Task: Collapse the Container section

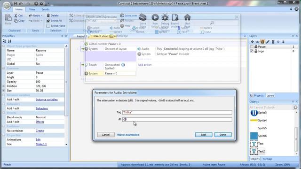Action: (4, 126)
